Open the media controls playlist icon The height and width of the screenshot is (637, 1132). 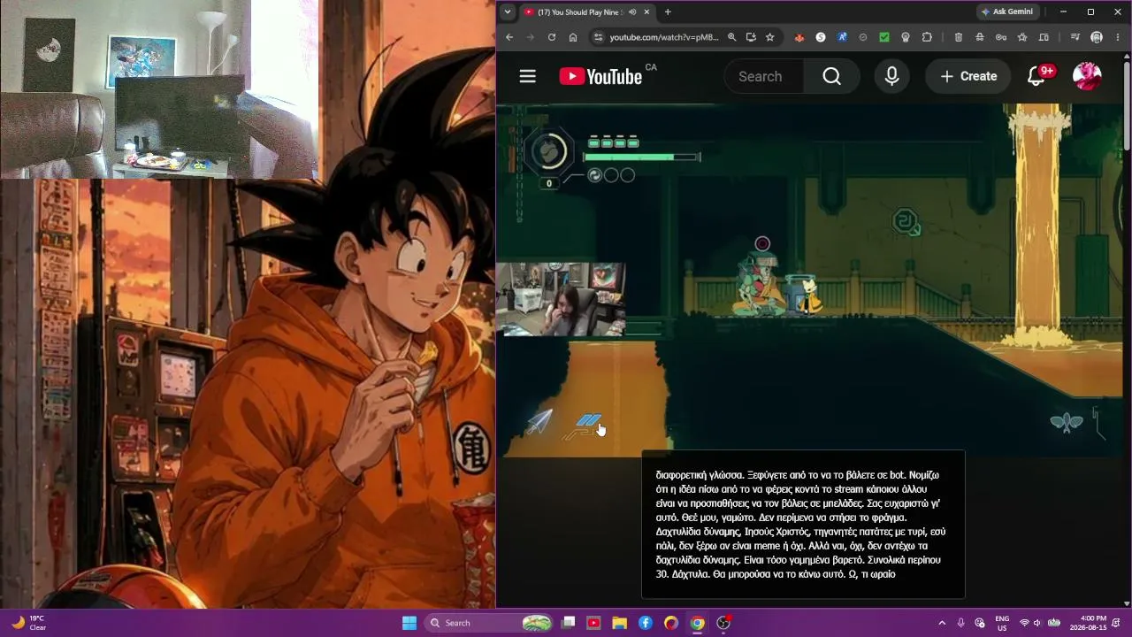1075,37
